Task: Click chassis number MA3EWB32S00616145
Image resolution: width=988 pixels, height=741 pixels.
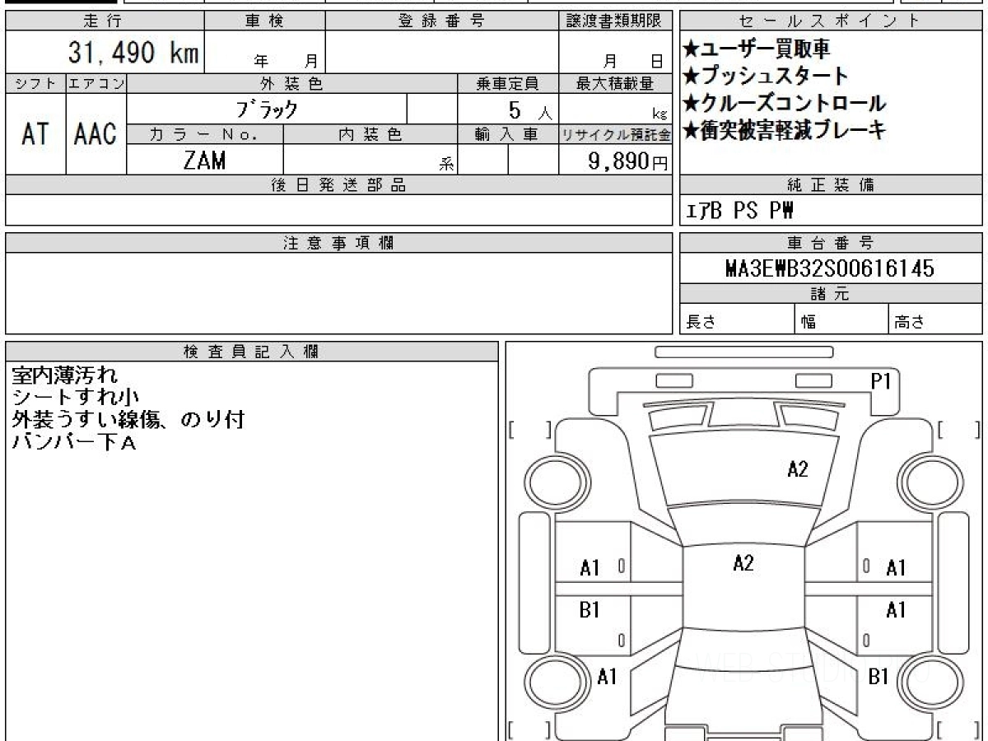Action: [830, 268]
